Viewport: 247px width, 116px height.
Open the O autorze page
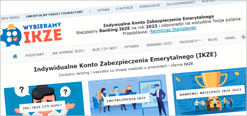click(124, 8)
